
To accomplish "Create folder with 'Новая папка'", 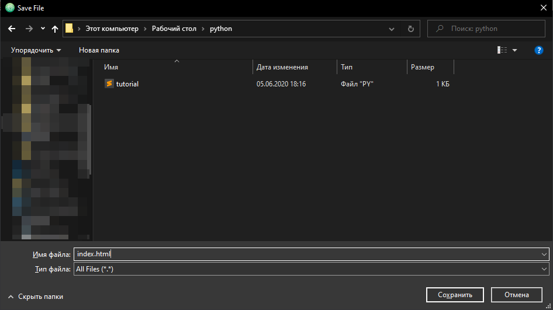I will point(99,50).
